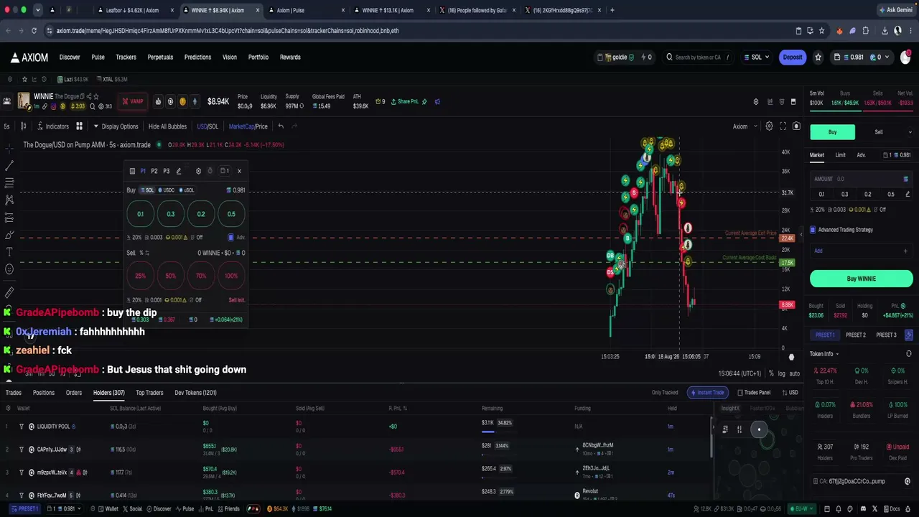Click the AMOUNT input field
The width and height of the screenshot is (919, 517).
(x=862, y=179)
